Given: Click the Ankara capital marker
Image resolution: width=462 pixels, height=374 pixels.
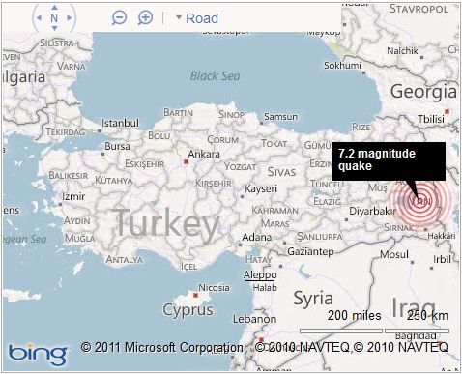Looking at the screenshot, I should point(186,162).
